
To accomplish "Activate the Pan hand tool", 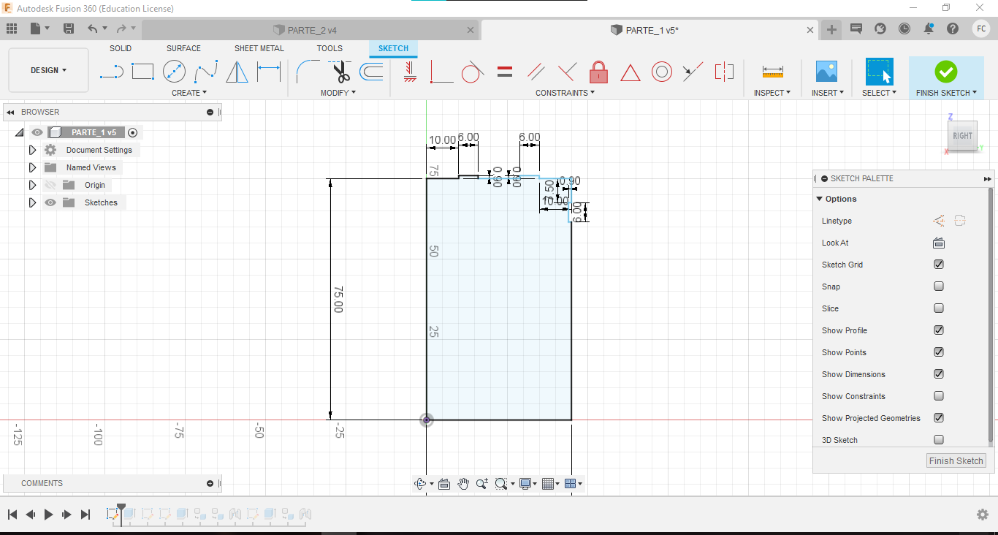I will tap(463, 484).
